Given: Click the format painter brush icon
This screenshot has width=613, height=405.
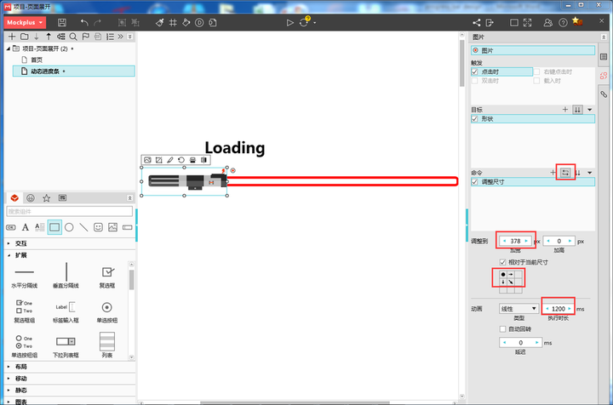Looking at the screenshot, I should [x=159, y=23].
